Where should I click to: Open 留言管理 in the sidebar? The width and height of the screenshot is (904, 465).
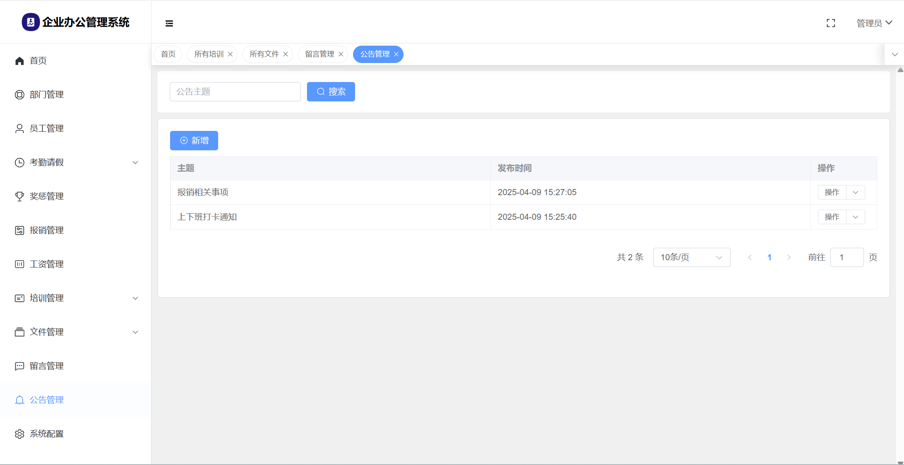point(46,366)
